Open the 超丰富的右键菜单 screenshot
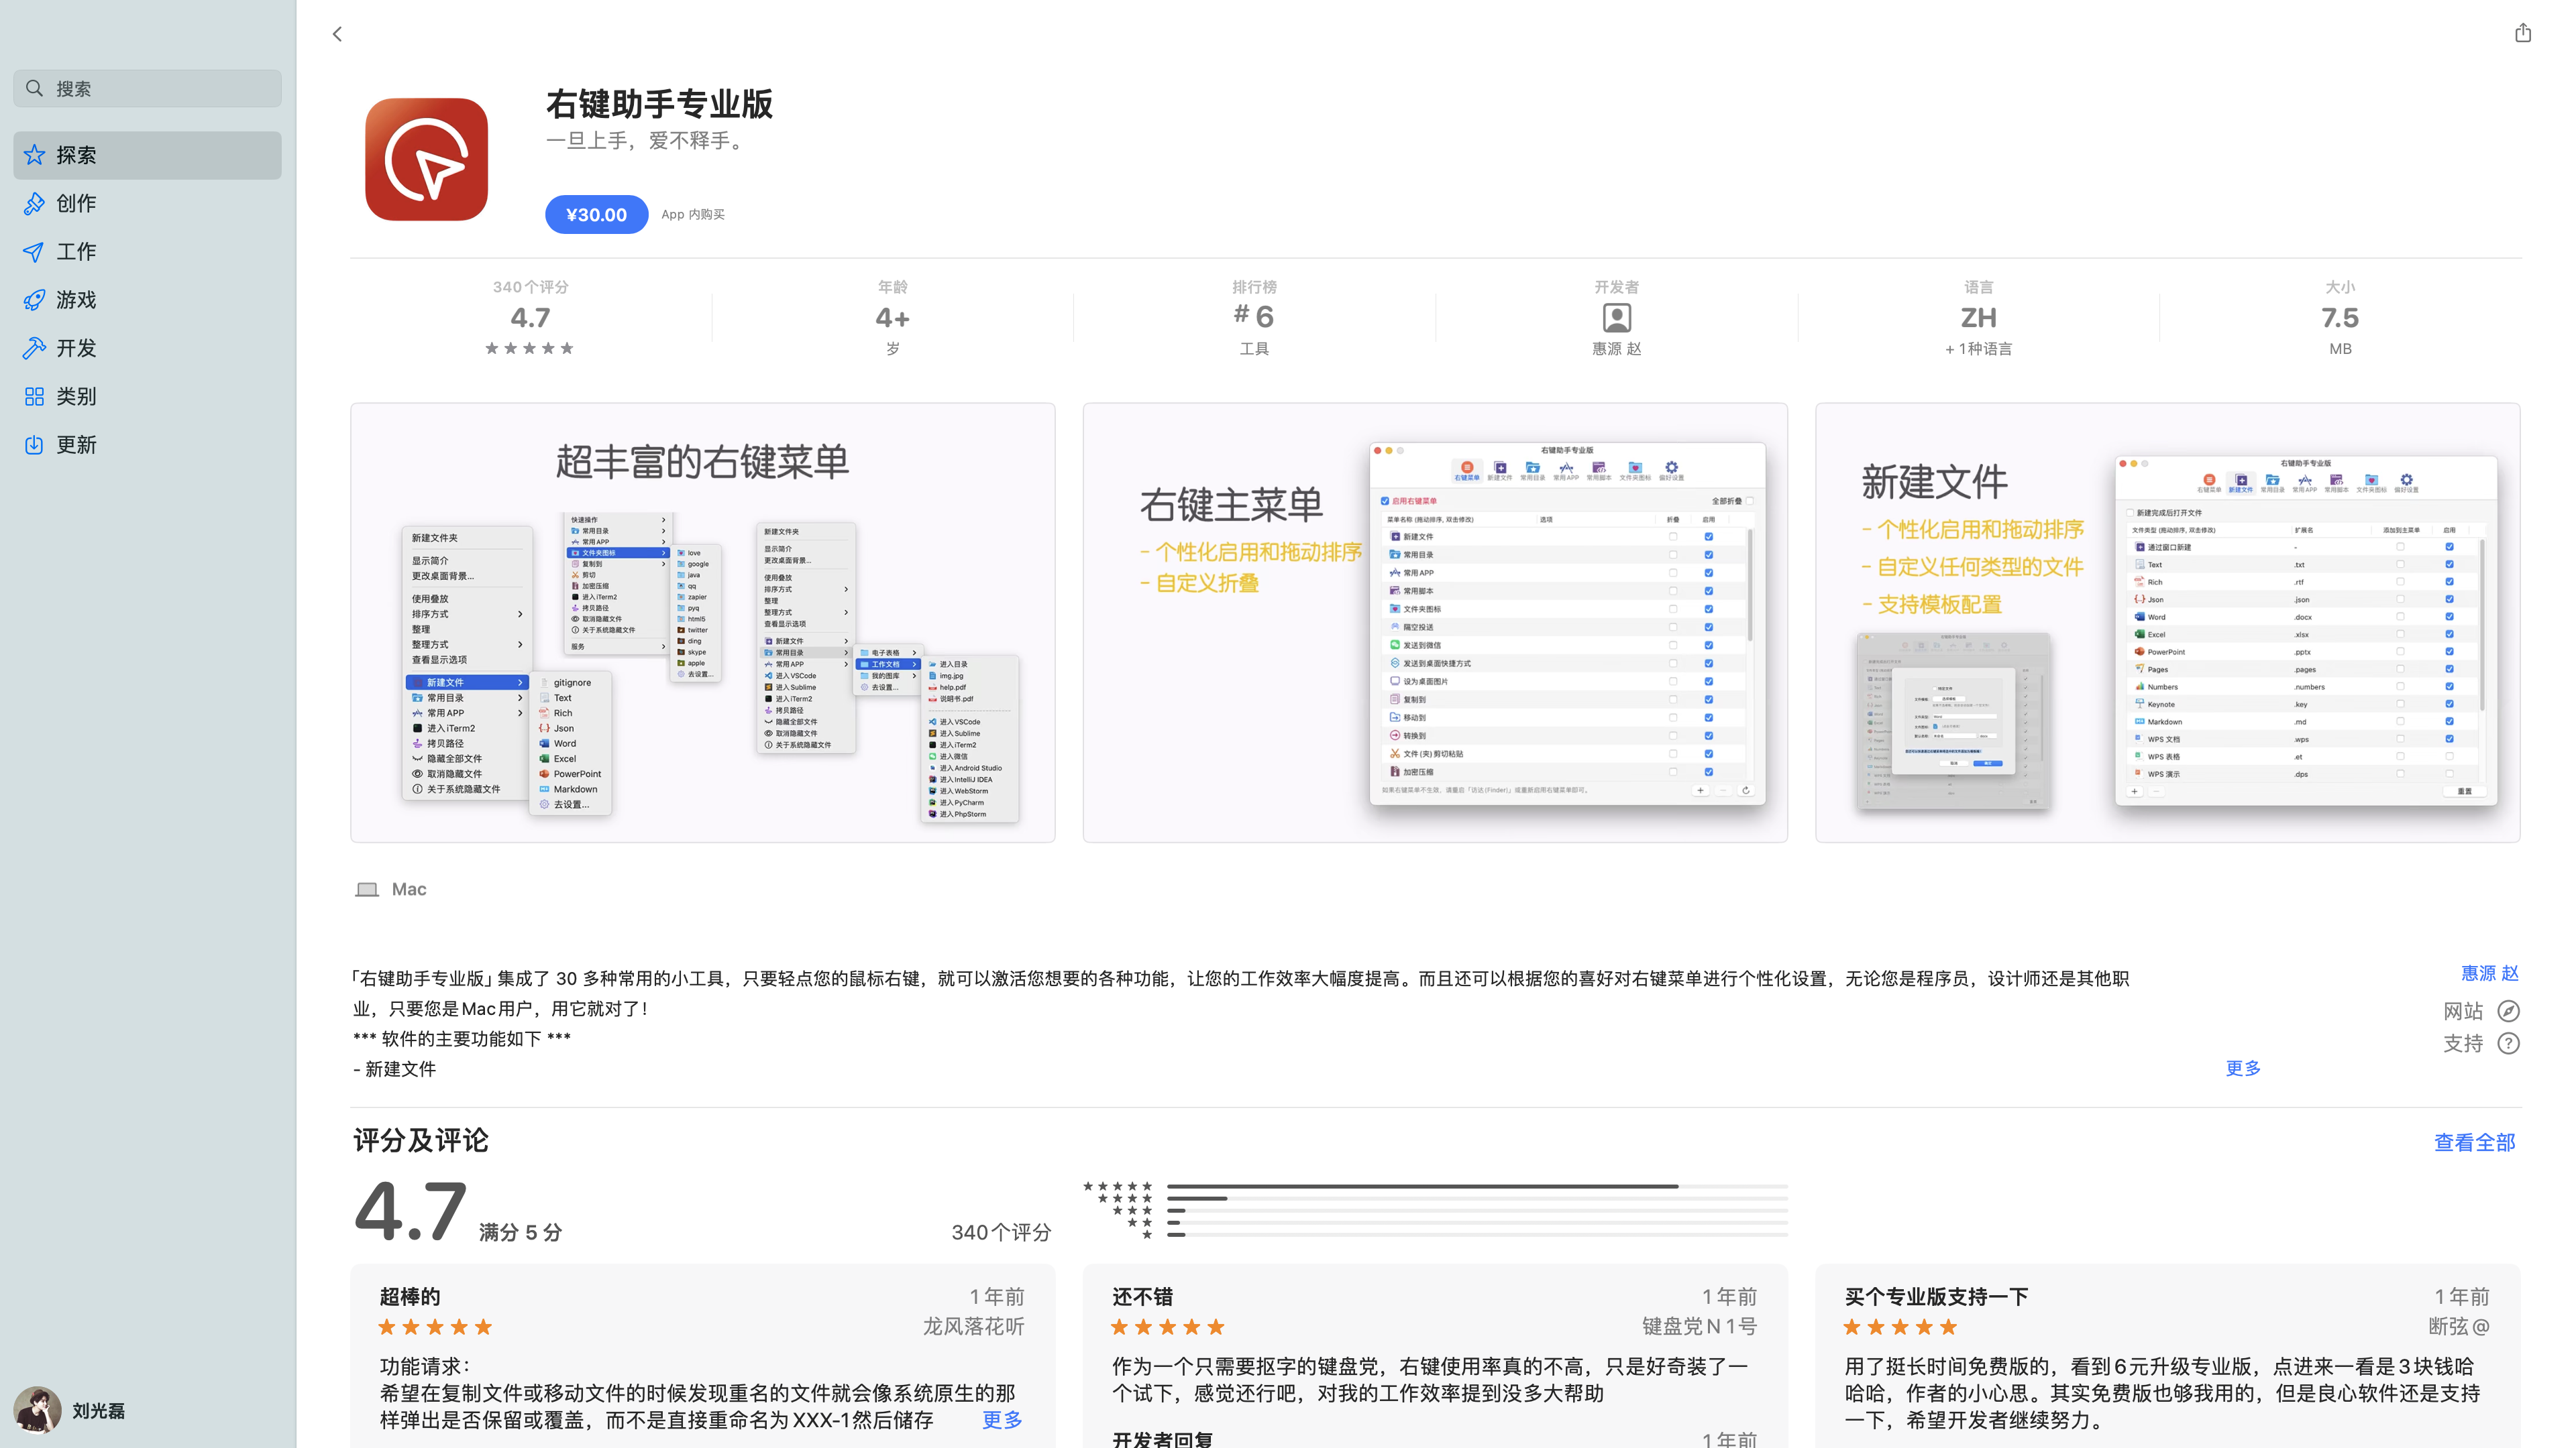The width and height of the screenshot is (2576, 1448). pyautogui.click(x=702, y=623)
